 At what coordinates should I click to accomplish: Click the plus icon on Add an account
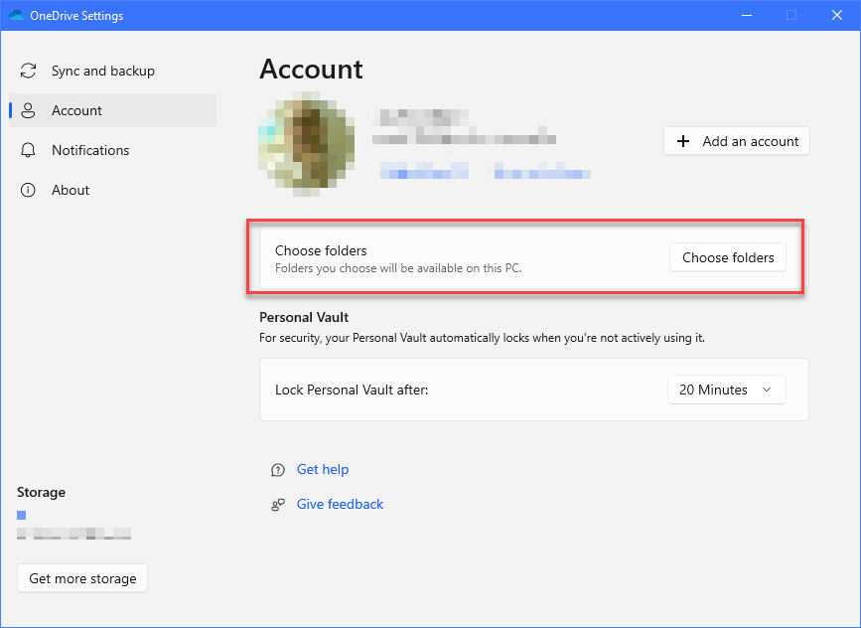tap(683, 141)
